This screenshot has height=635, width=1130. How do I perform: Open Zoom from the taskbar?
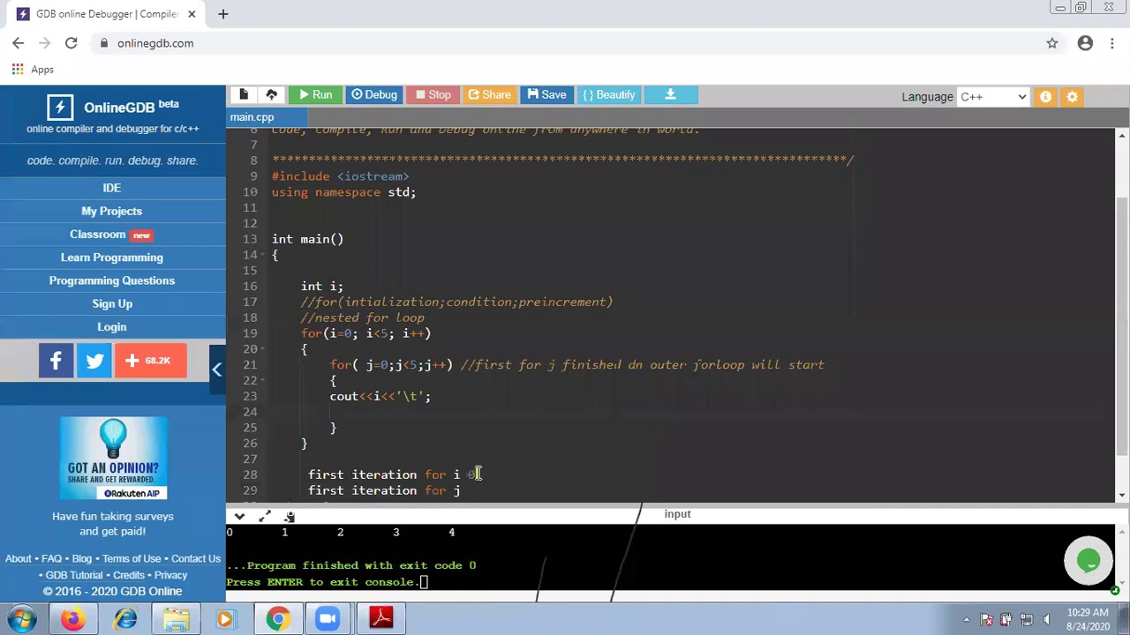pos(328,619)
